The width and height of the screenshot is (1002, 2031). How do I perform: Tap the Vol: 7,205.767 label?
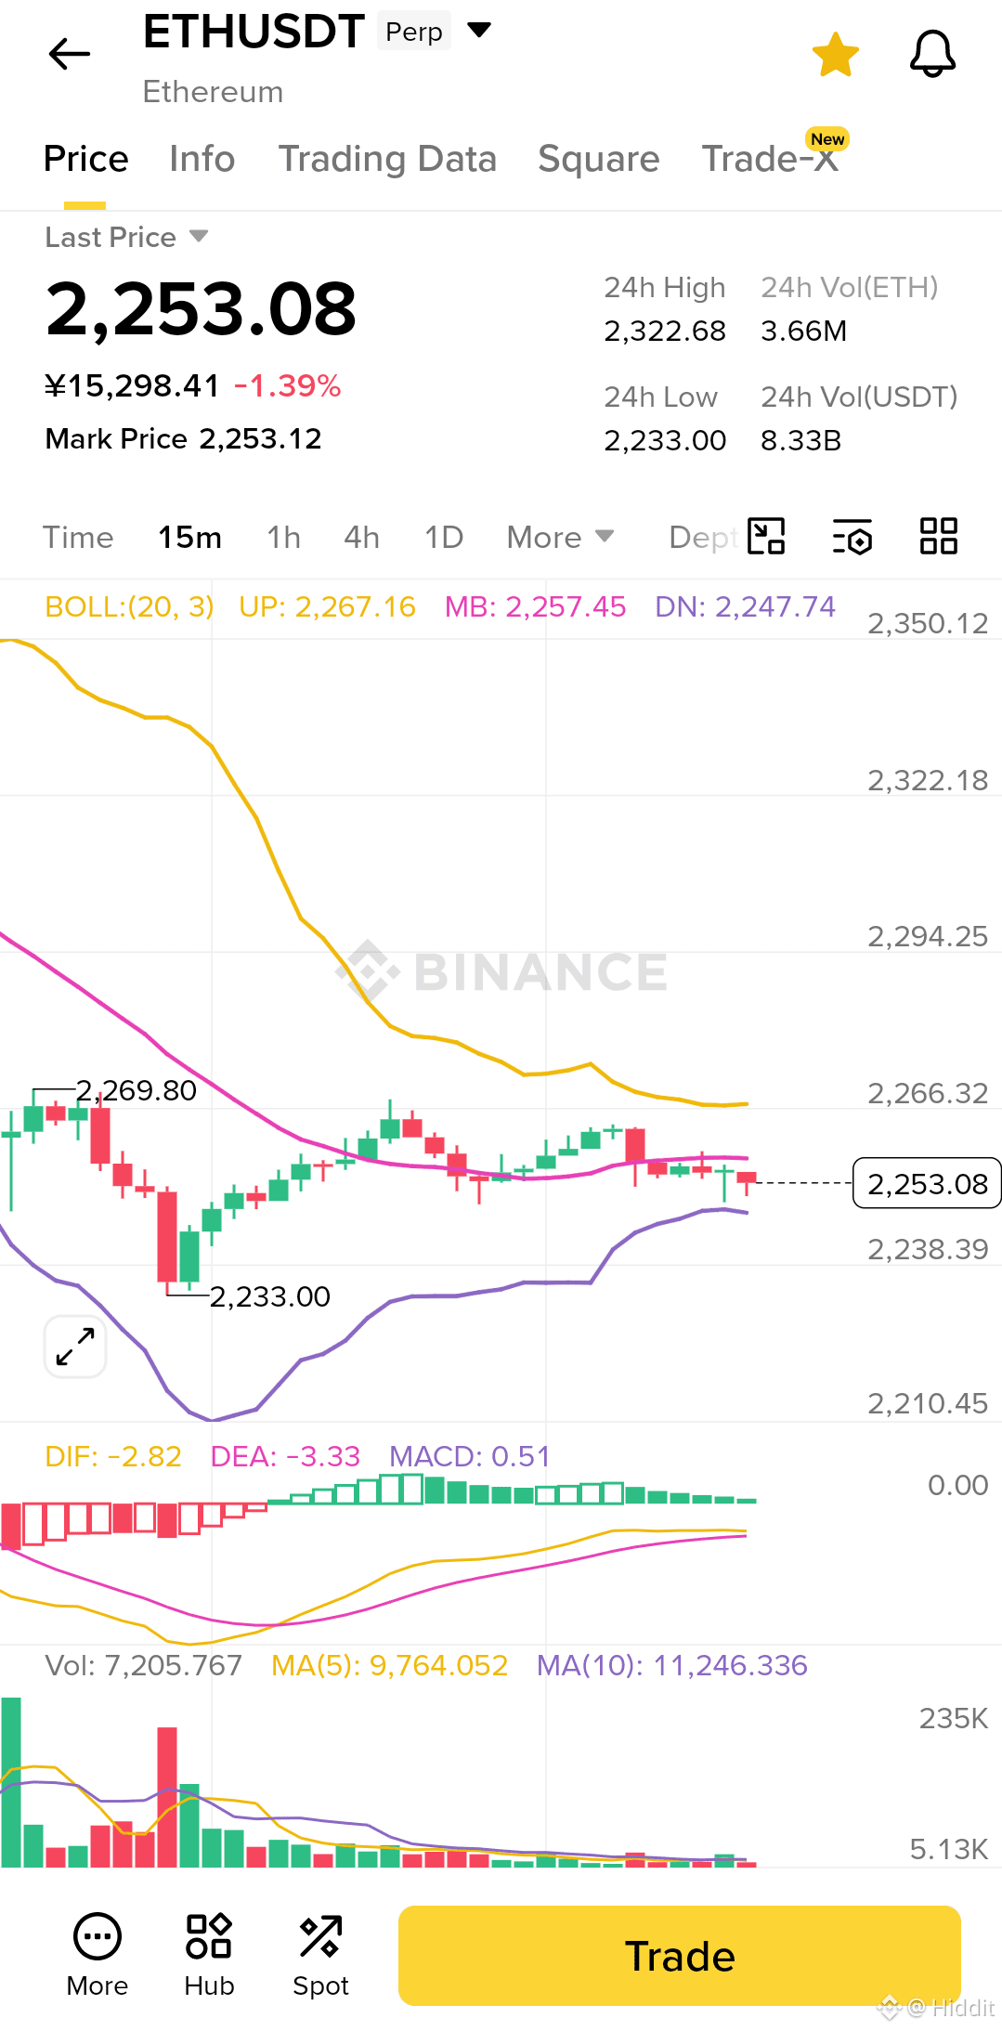point(143,1665)
